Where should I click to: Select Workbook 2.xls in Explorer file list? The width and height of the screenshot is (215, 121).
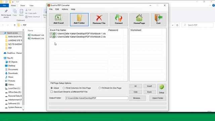tap(36, 38)
